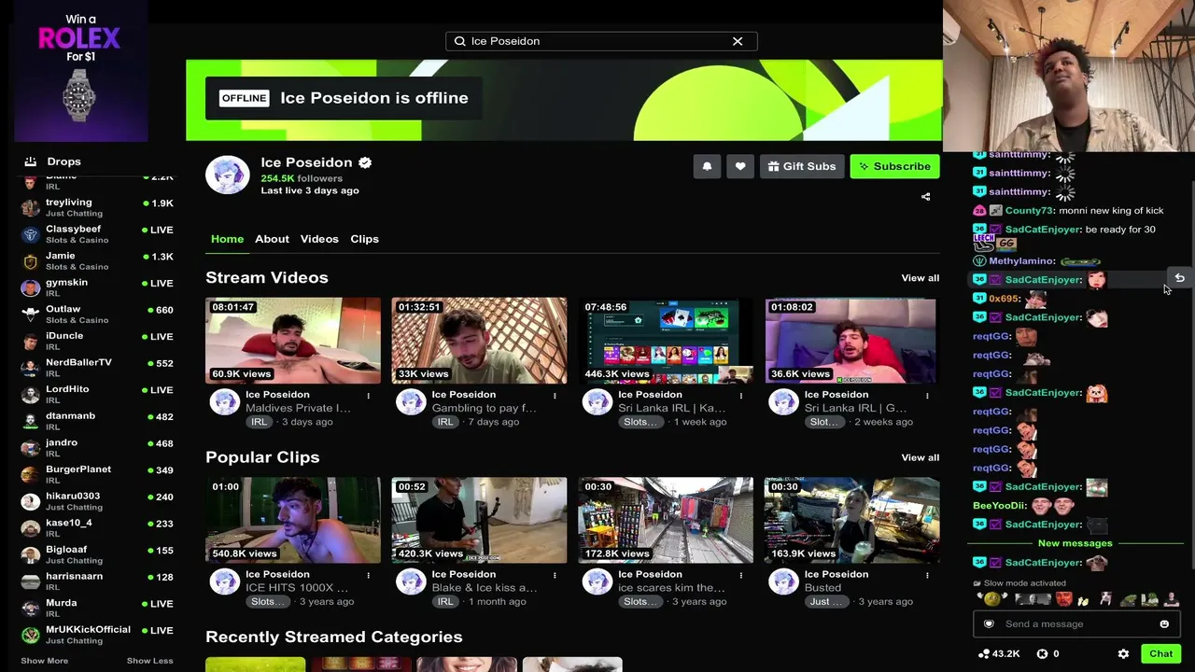Click the notification bell button
This screenshot has width=1195, height=672.
707,166
